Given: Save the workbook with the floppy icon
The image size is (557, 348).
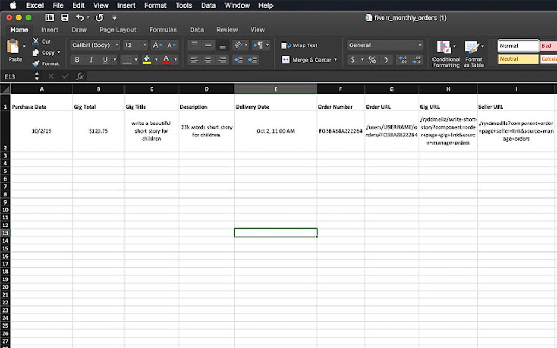Looking at the screenshot, I should (x=64, y=17).
